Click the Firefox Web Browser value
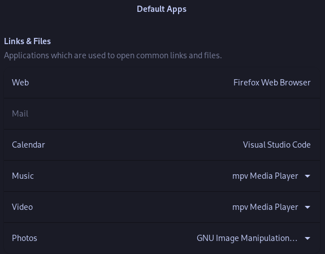Viewport: 325px width, 254px height. [x=272, y=83]
